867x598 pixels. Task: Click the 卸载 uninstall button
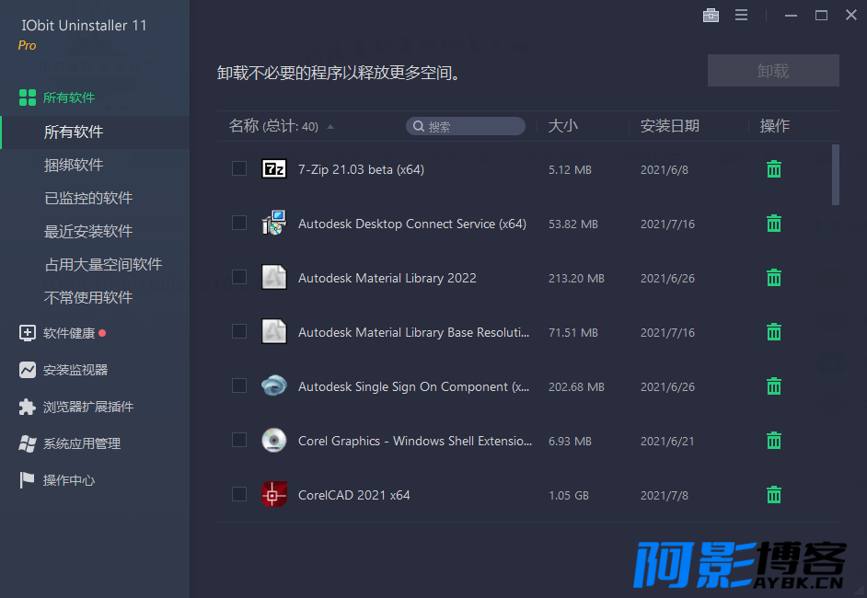(x=773, y=70)
